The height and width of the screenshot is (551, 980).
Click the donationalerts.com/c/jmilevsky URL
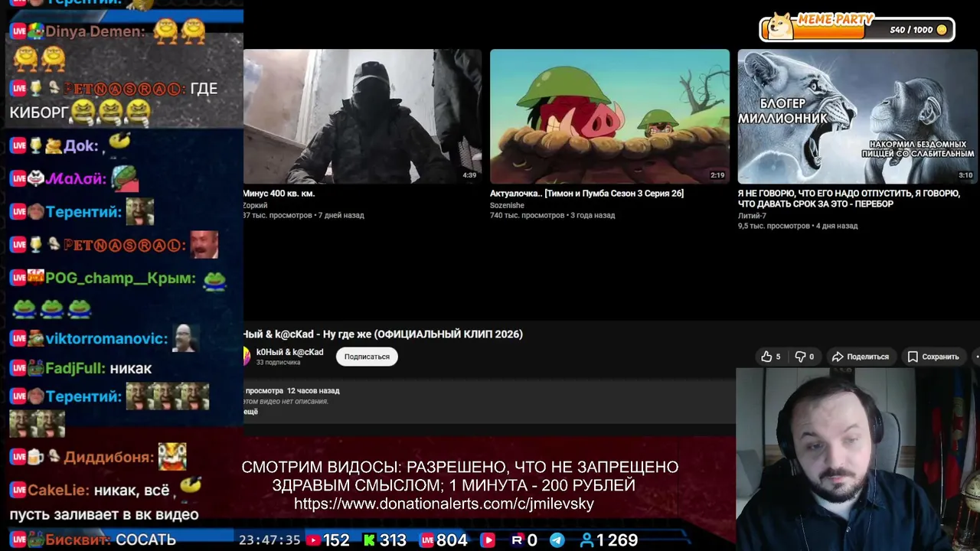pos(444,504)
